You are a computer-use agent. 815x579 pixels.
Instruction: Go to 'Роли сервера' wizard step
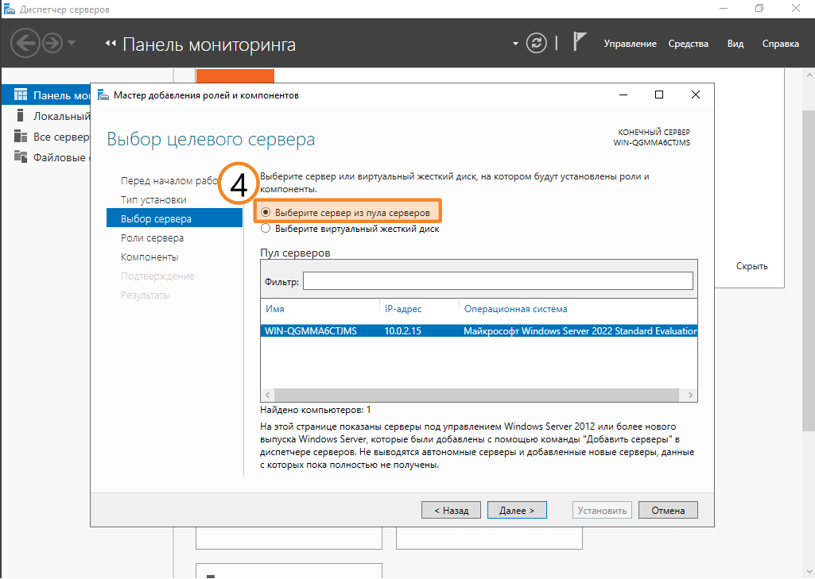pos(152,238)
